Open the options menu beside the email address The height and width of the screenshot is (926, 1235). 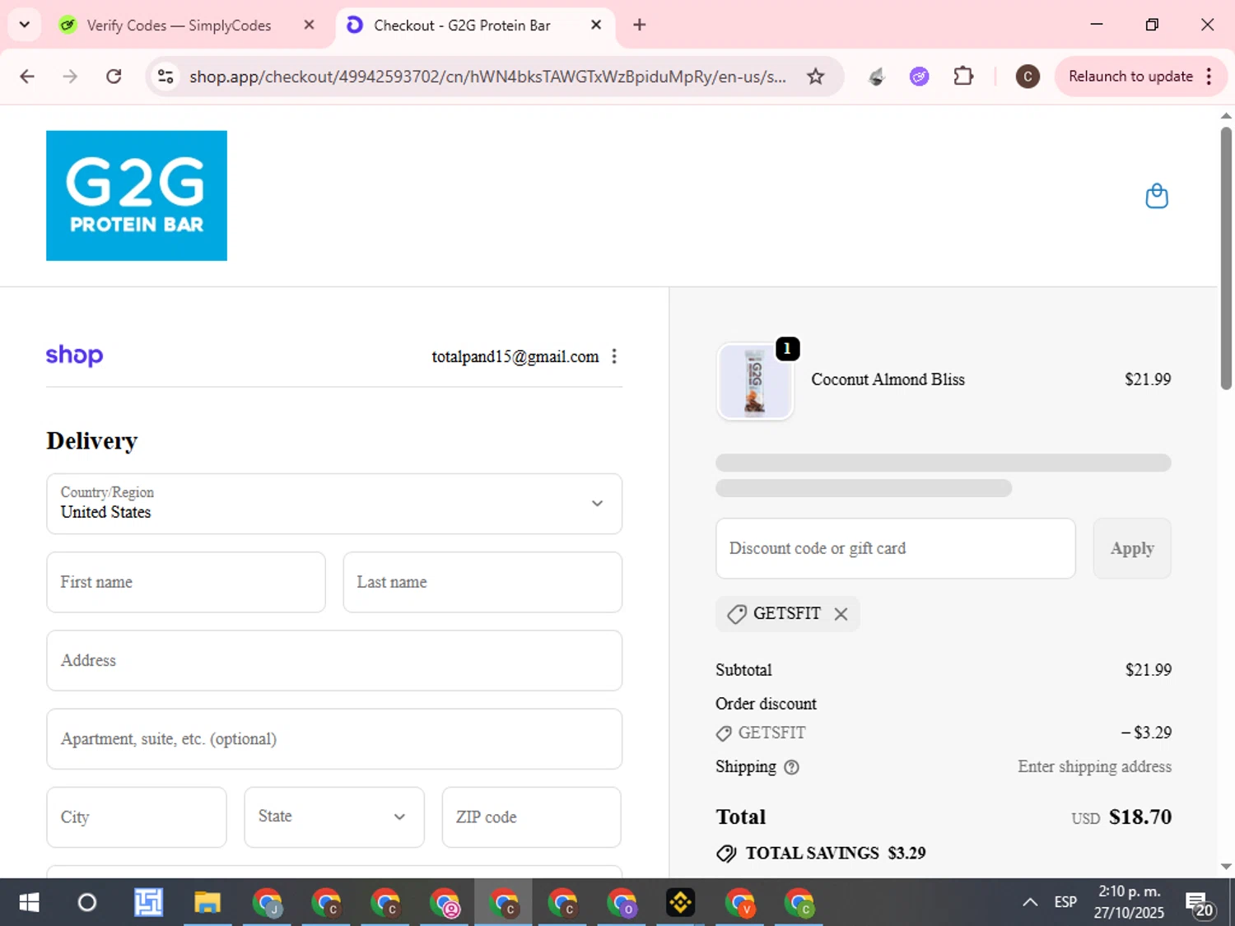coord(614,356)
